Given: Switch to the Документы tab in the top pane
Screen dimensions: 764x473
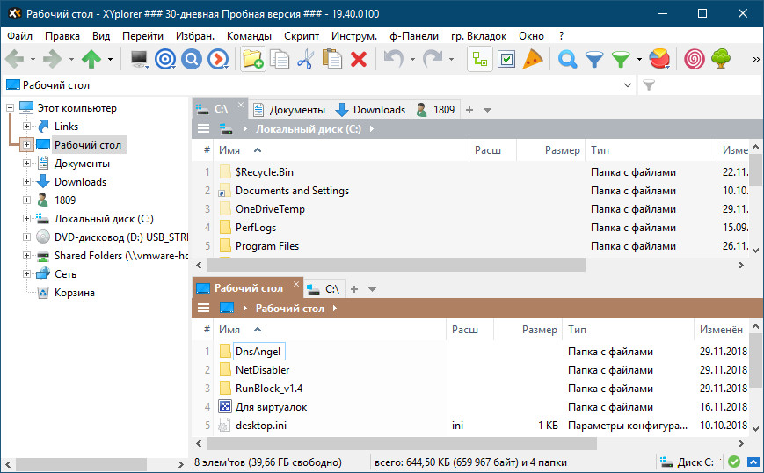Looking at the screenshot, I should 290,110.
